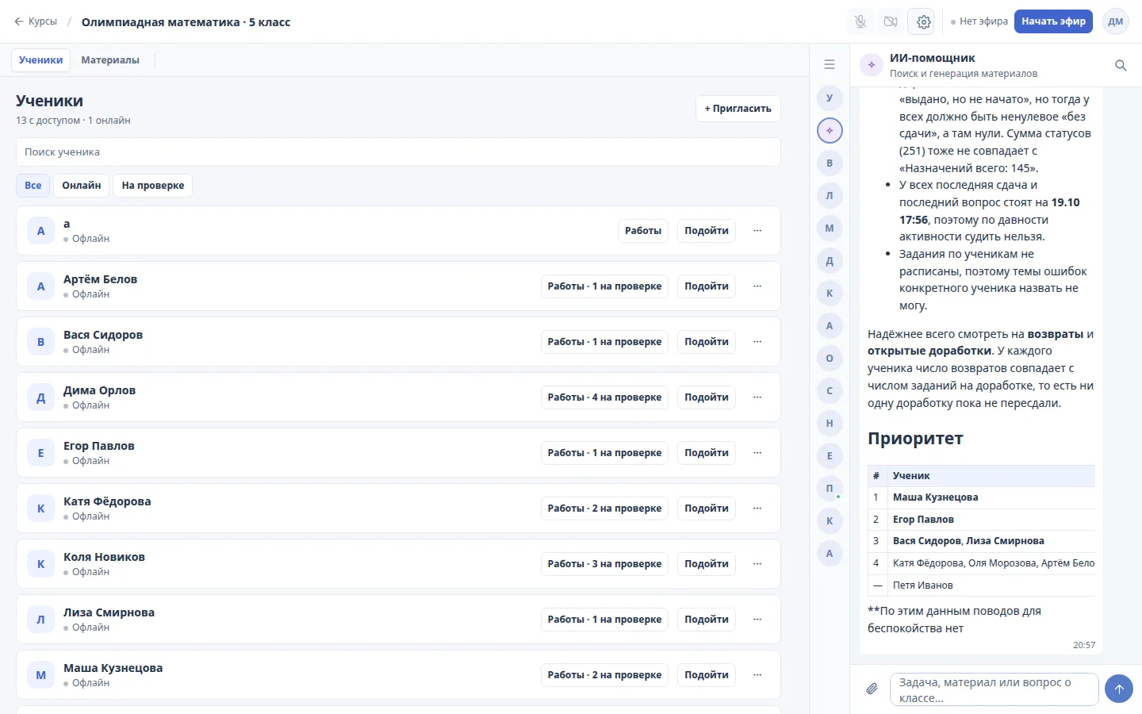
Task: Focus the Поиск ученика search field
Action: point(398,152)
